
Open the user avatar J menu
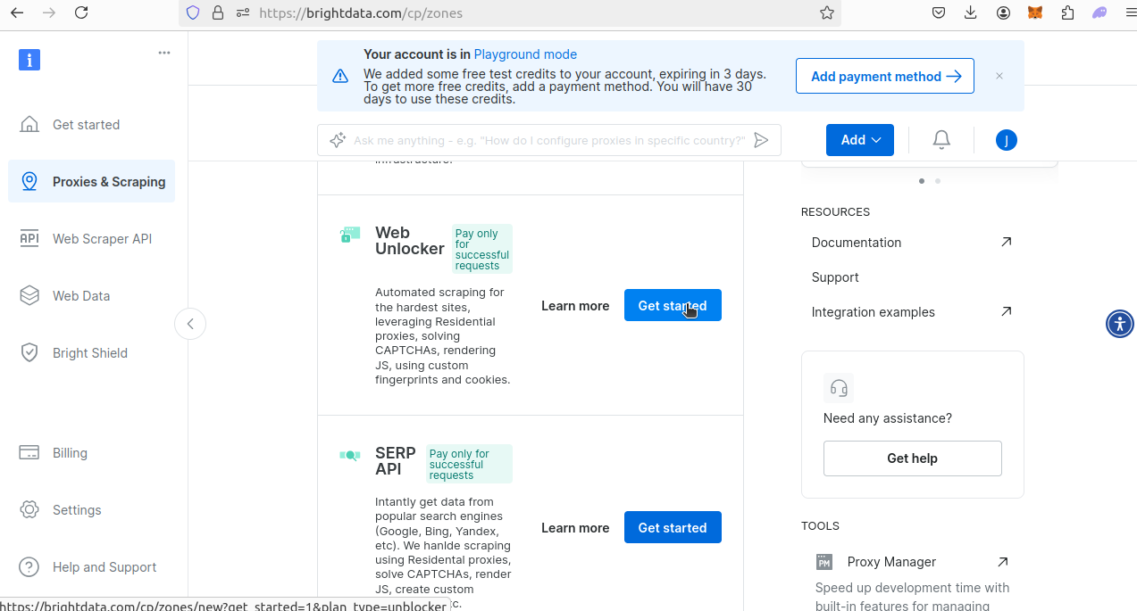[x=1007, y=140]
